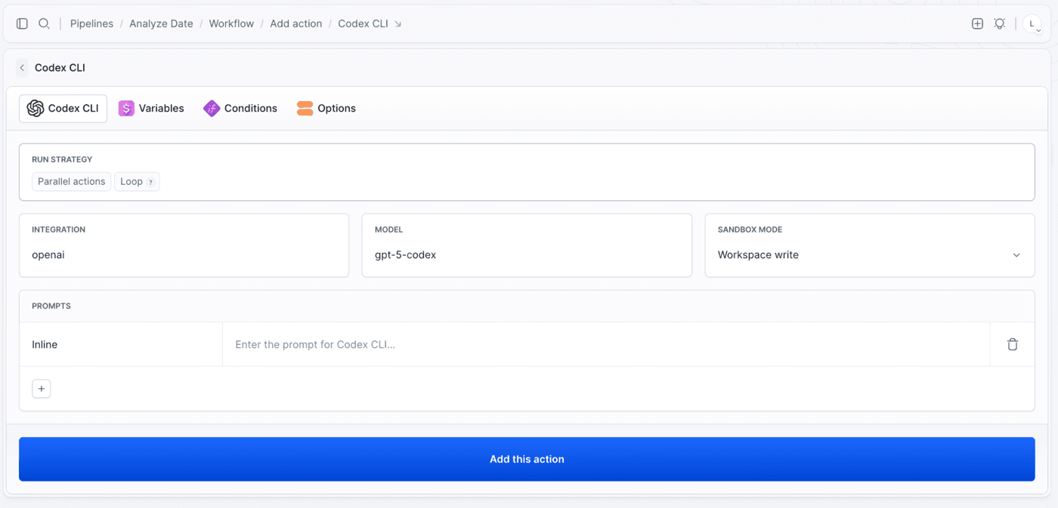Delete the Inline prompt with trash icon
The width and height of the screenshot is (1058, 508).
(1013, 344)
